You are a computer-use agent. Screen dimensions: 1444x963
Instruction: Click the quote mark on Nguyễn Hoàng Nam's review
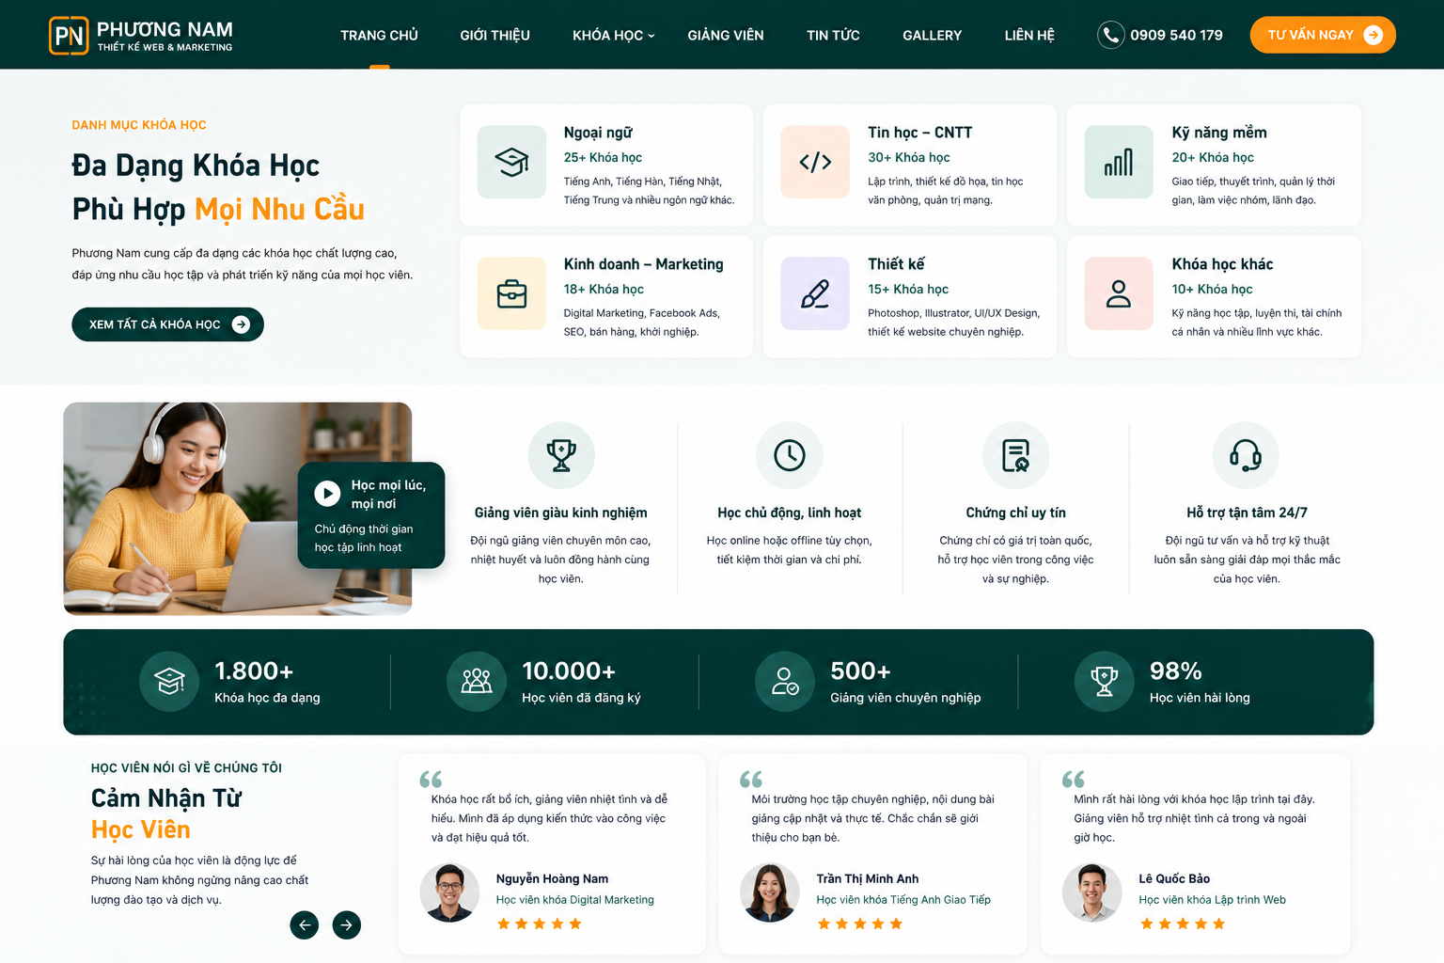click(431, 780)
